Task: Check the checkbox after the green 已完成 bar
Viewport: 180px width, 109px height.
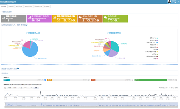Action: coord(176,80)
